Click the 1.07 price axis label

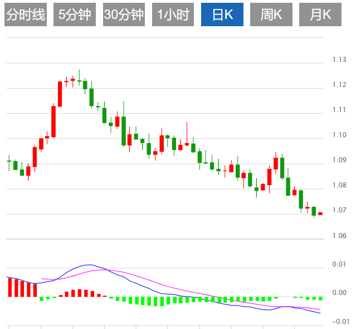(339, 210)
